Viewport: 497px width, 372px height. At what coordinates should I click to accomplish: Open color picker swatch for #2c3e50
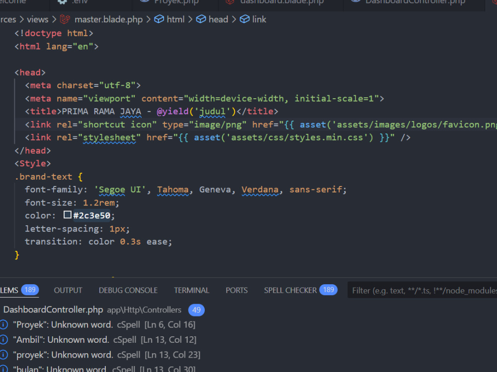(67, 215)
